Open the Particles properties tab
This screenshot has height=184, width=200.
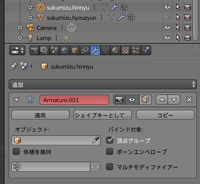click(x=136, y=50)
